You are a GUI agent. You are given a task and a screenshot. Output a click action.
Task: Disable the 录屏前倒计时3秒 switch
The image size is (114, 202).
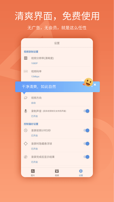(86, 130)
